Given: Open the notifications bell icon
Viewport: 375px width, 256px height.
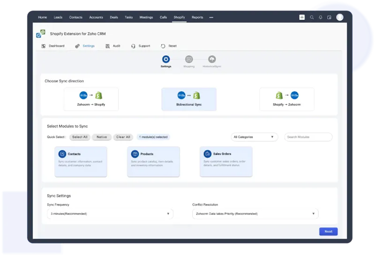Looking at the screenshot, I should coord(321,17).
